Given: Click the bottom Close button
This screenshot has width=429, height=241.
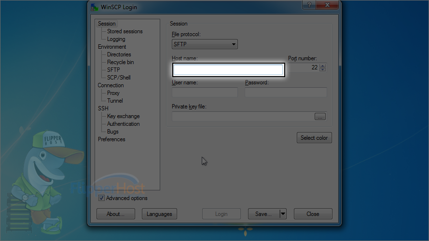Looking at the screenshot, I should (313, 214).
